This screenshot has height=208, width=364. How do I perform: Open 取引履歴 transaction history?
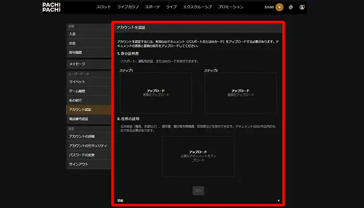point(87,53)
